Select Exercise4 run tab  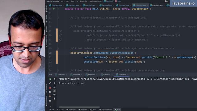(76, 75)
